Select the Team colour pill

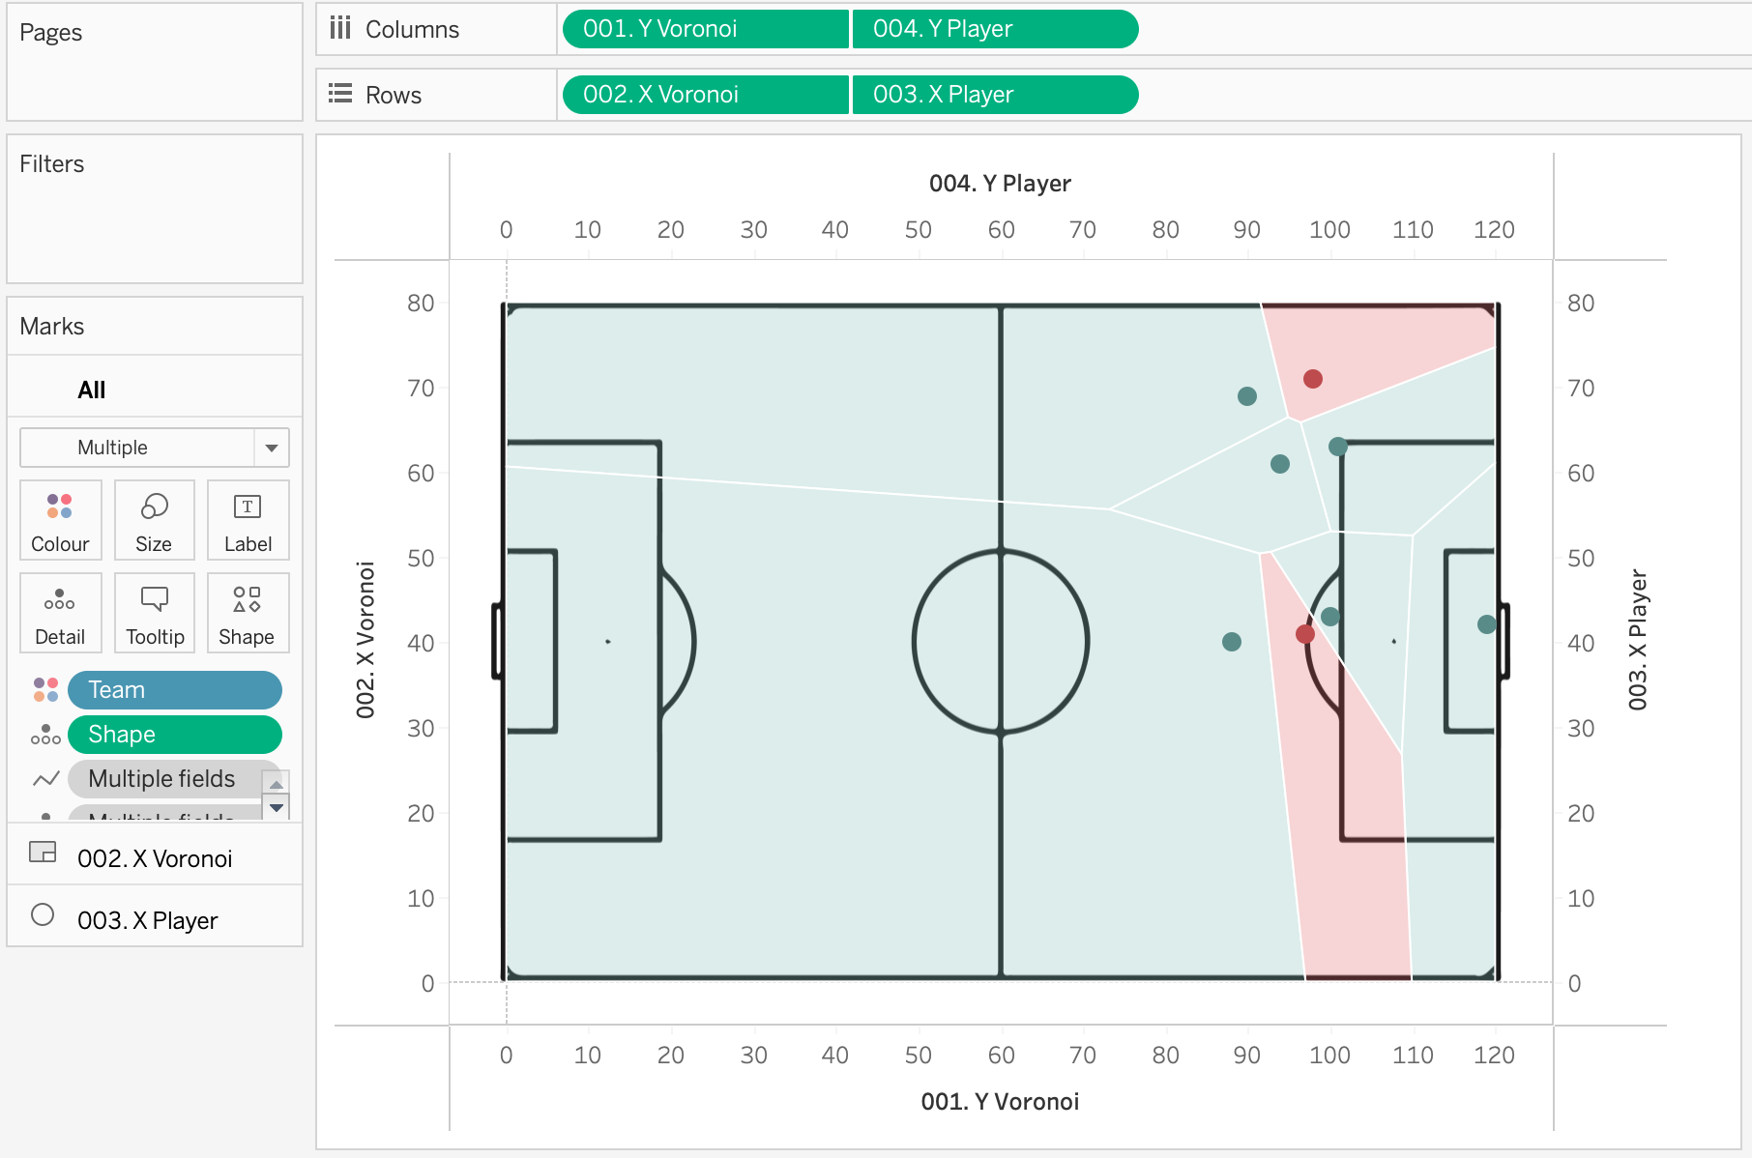pos(174,690)
